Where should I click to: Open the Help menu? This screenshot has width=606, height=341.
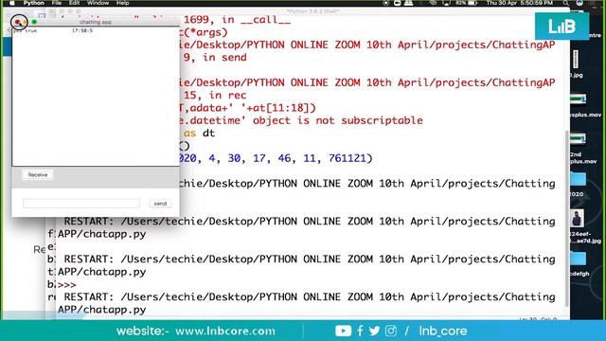(122, 3)
